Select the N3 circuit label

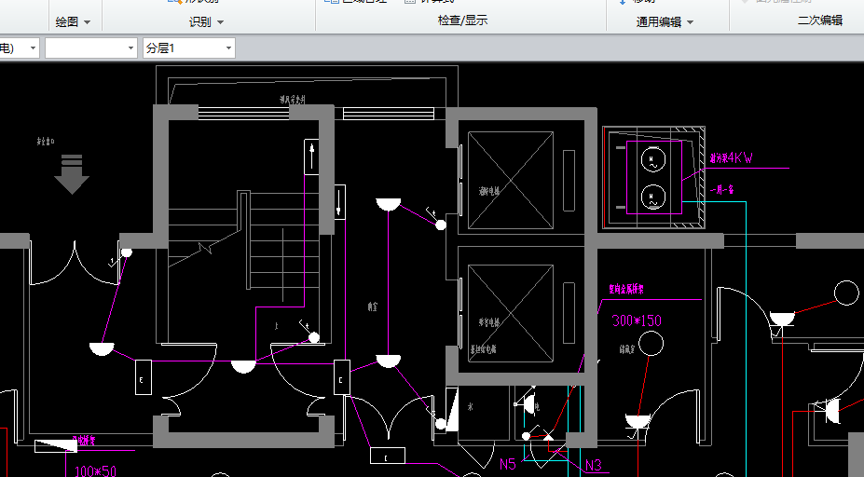pos(594,466)
